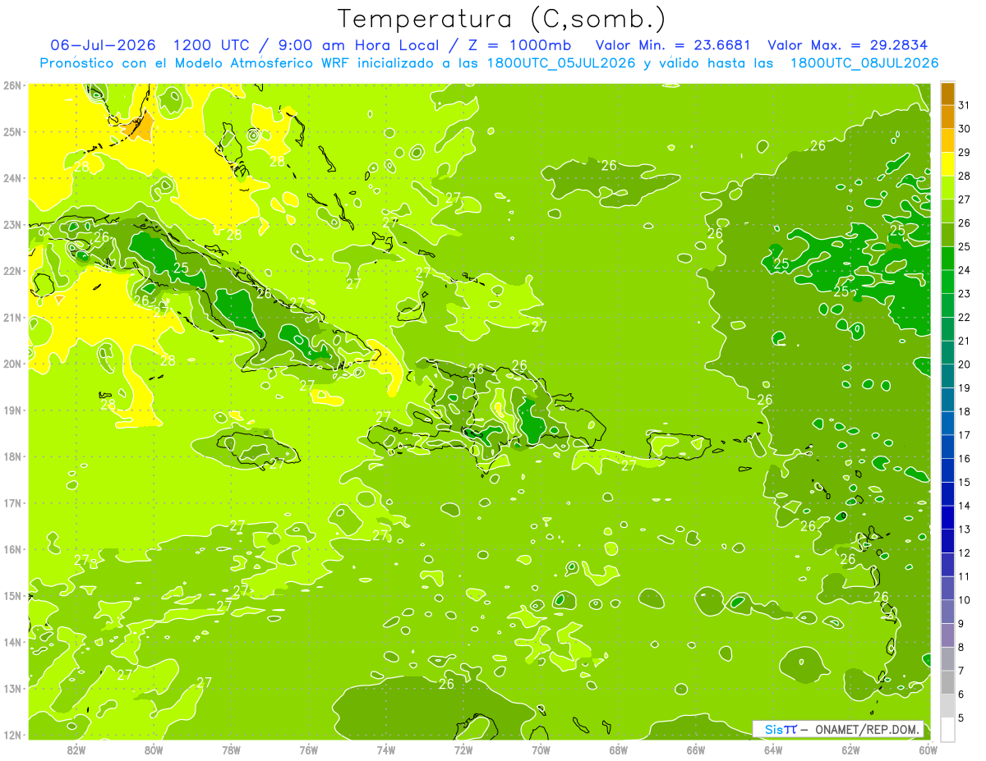Click longitude axis label "70W"
This screenshot has width=986, height=761.
click(x=541, y=750)
